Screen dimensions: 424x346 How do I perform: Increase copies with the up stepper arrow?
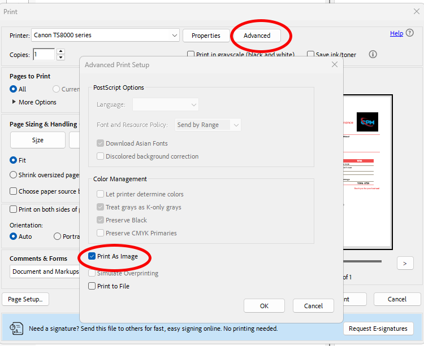(61, 51)
